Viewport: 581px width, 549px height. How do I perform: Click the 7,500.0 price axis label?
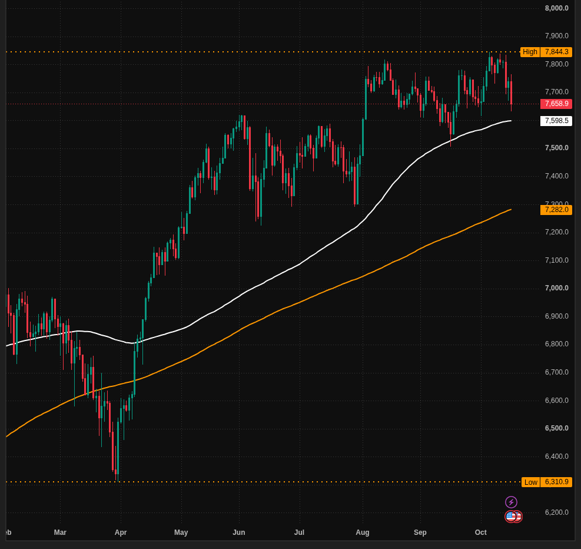556,148
